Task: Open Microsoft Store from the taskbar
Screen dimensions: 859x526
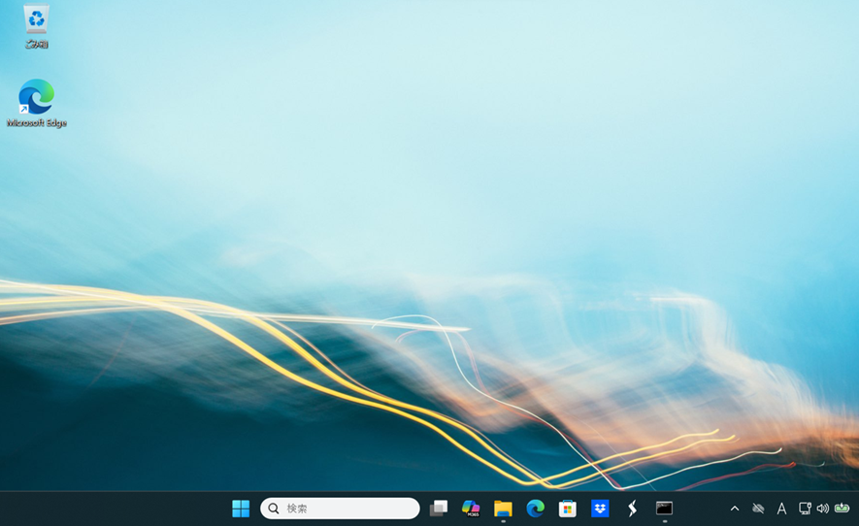Action: [568, 509]
